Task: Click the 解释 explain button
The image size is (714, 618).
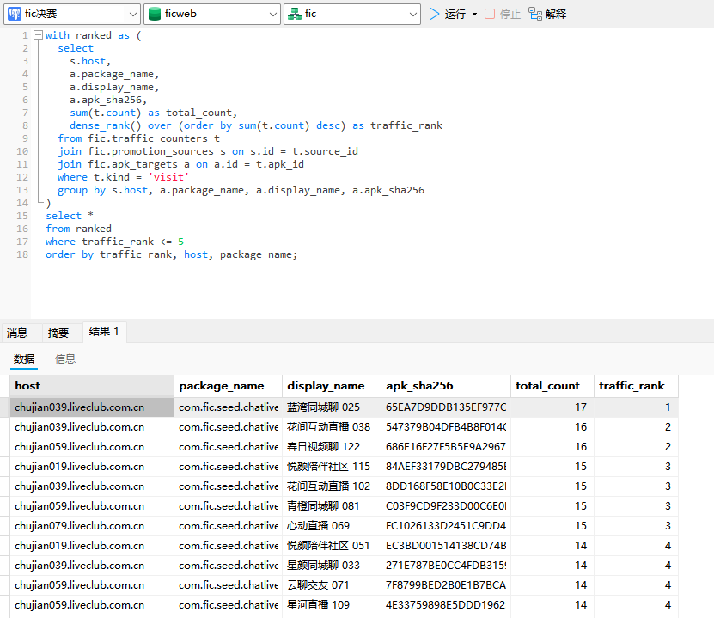Action: coord(547,14)
